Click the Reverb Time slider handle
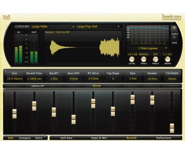Screen dimensions: 185x154 pyautogui.click(x=34, y=106)
